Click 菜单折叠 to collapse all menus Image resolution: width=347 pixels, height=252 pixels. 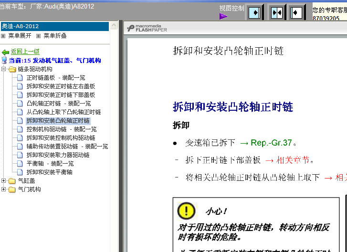[55, 35]
